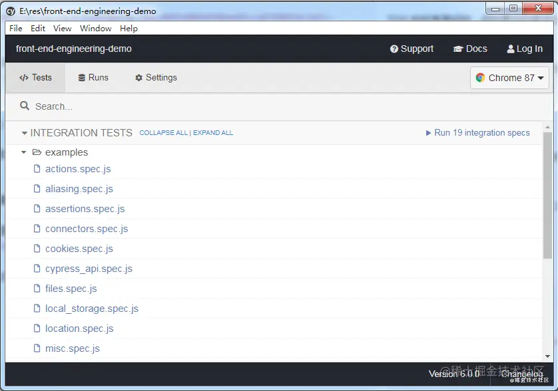Click the Runs database icon

(82, 78)
